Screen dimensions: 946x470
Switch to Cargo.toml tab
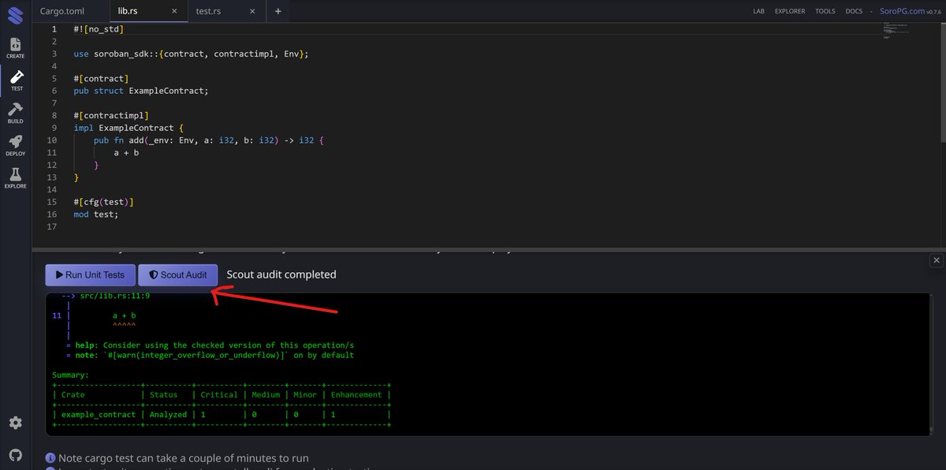tap(61, 11)
